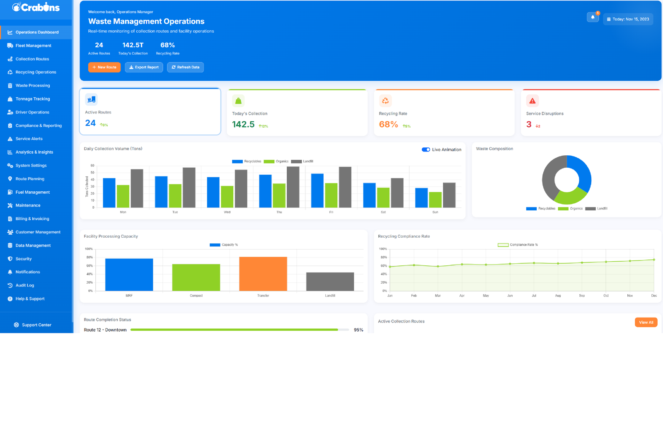Click the Route 12 - Downtown progress bar
This screenshot has height=424, width=663.
pyautogui.click(x=240, y=330)
